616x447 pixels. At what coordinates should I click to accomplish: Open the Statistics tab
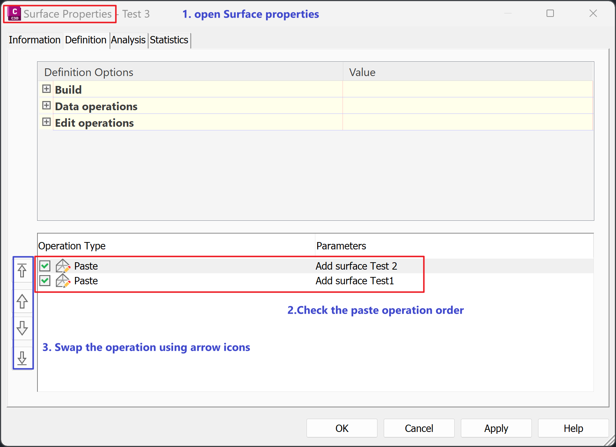pos(169,40)
